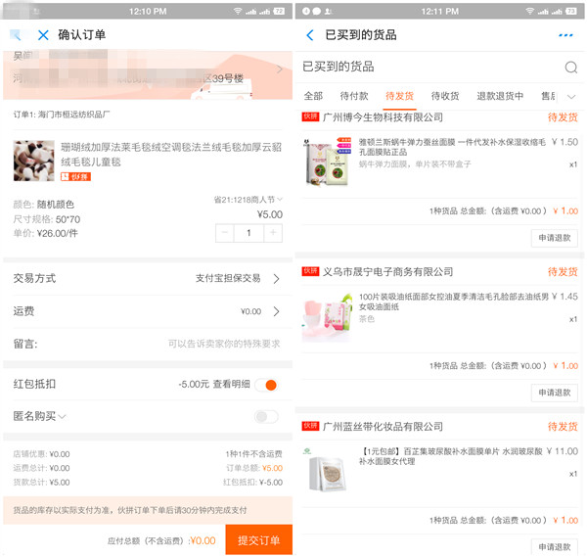Tap 待发货 status of the 义乌市晟宁 order
Viewport: 587px width, 557px height.
coord(563,271)
